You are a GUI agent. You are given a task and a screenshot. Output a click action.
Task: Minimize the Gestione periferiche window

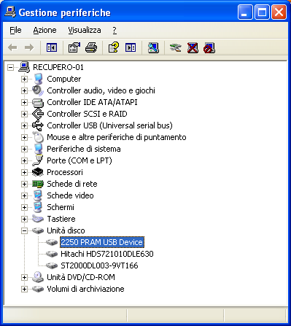pos(245,12)
